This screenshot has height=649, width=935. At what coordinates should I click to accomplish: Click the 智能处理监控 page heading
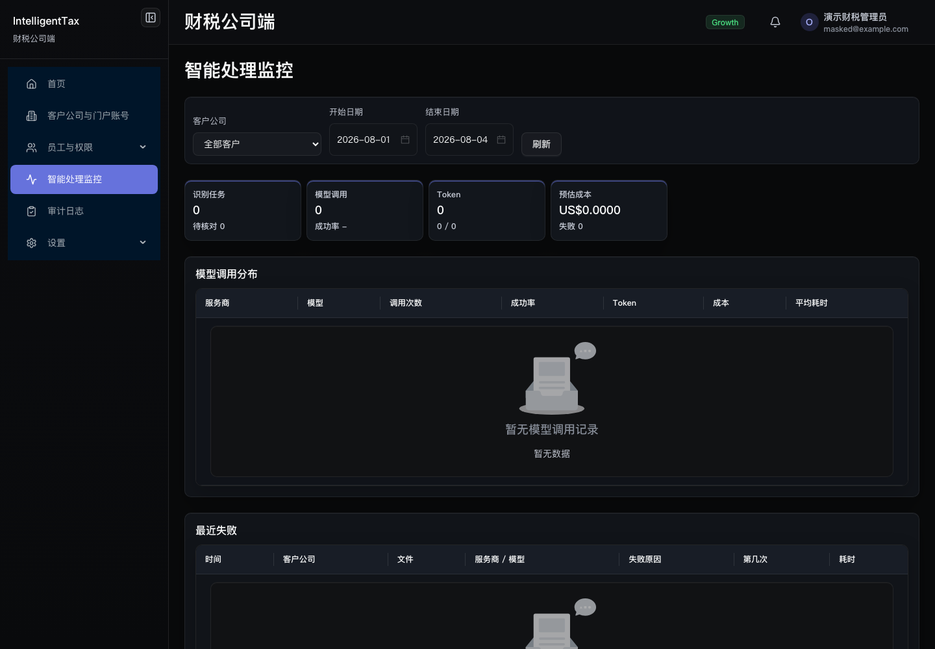coord(239,70)
